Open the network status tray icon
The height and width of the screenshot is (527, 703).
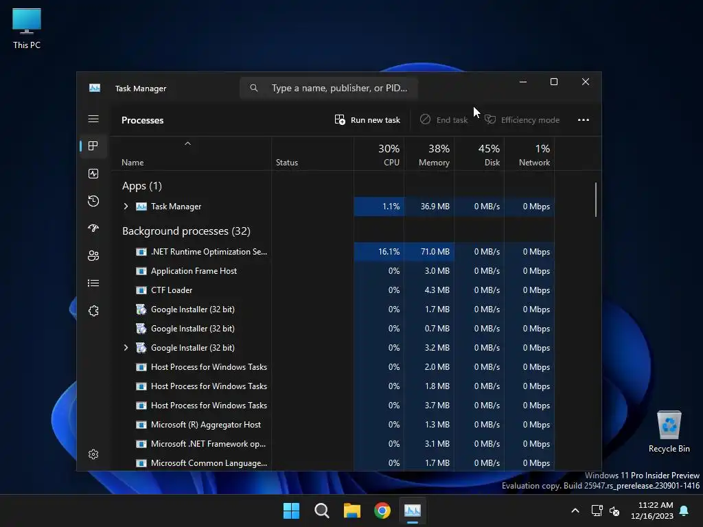pyautogui.click(x=597, y=511)
